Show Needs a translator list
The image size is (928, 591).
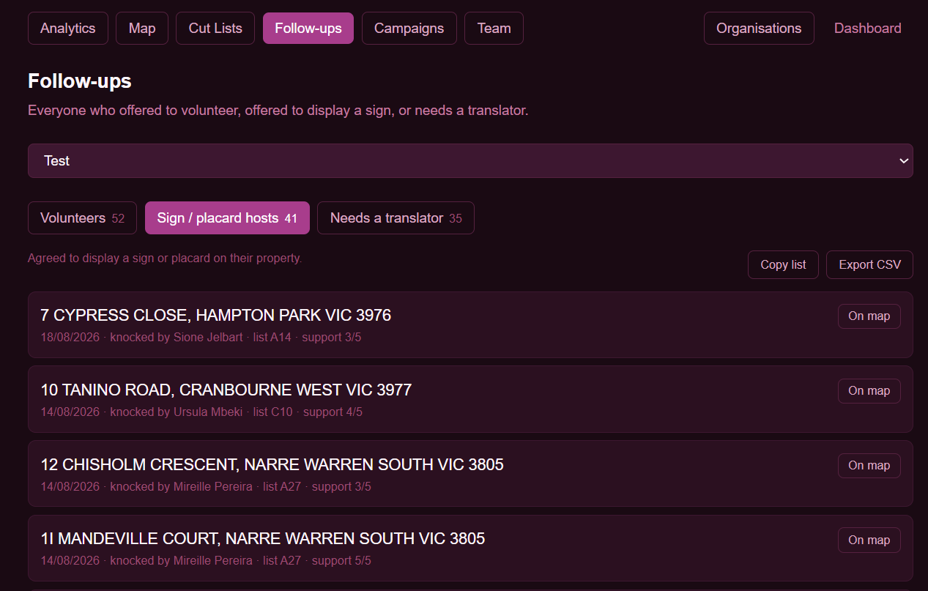396,218
